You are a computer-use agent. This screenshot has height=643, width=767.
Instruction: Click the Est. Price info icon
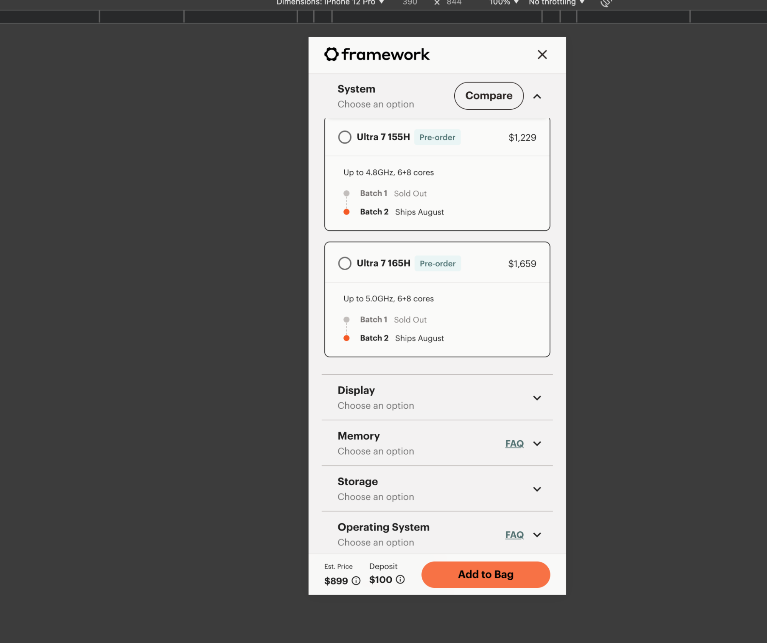(356, 580)
